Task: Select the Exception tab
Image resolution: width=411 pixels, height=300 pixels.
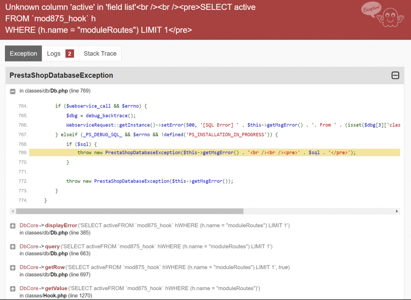Action: [23, 53]
